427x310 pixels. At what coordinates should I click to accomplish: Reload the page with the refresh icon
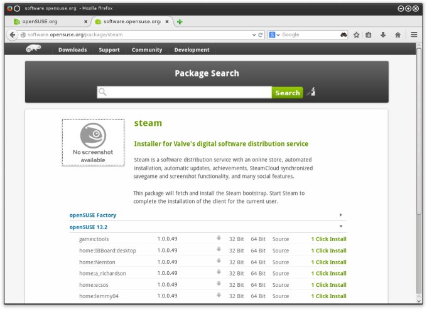coord(261,35)
